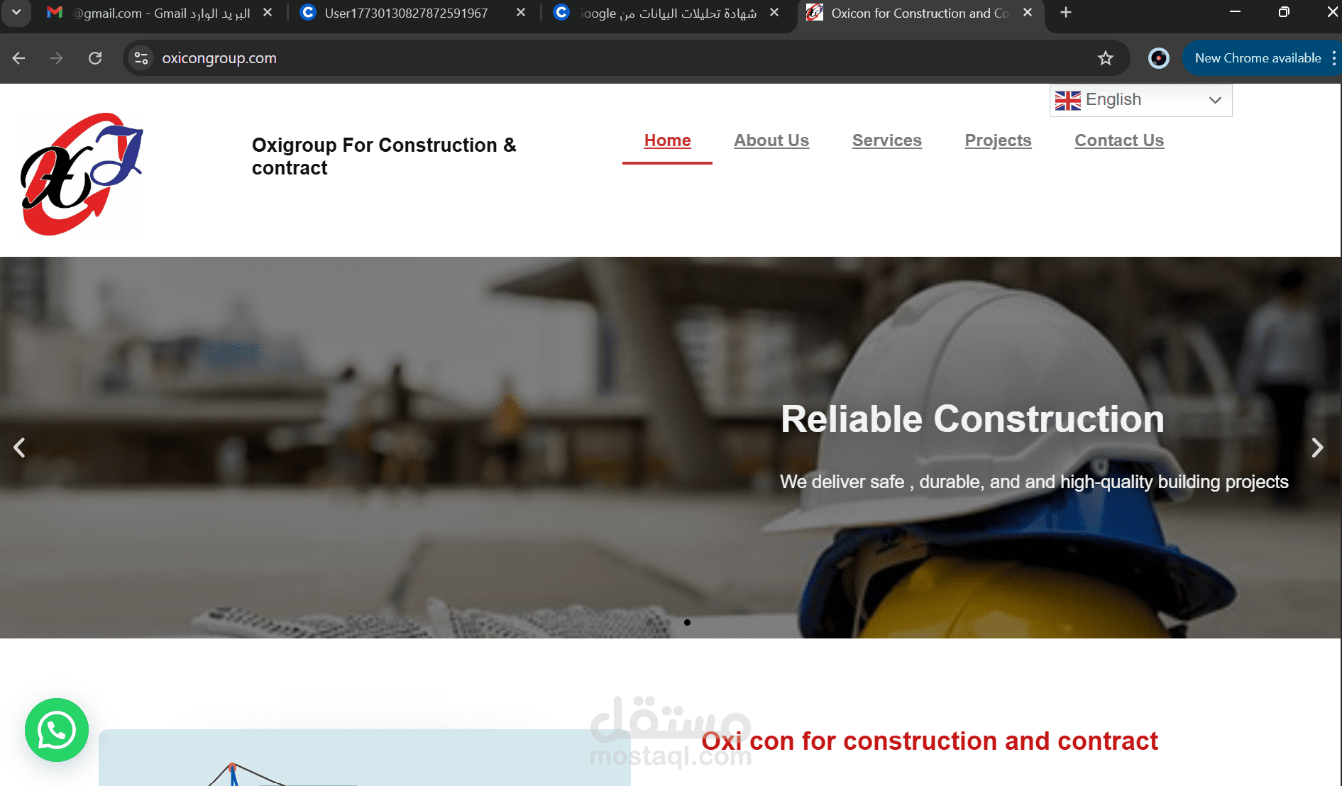The image size is (1342, 786).
Task: Open Chrome three-dot menu
Action: click(1334, 58)
